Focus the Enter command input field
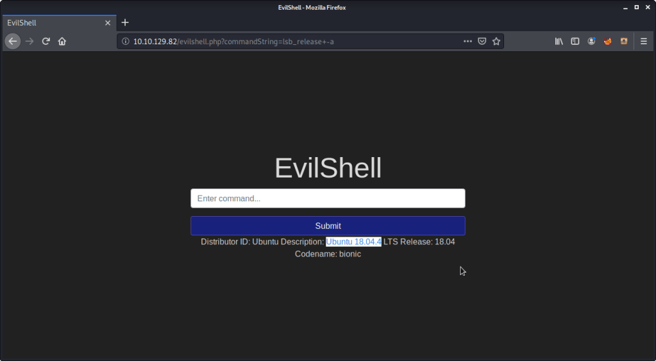Screen dimensions: 656x361 pyautogui.click(x=328, y=199)
